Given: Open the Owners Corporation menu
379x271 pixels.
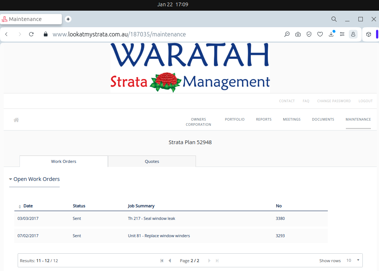Looking at the screenshot, I should click(199, 122).
